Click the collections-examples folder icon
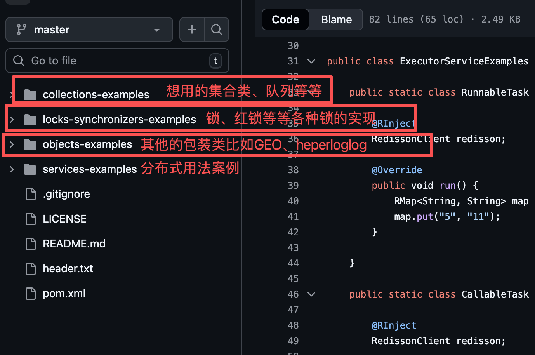The height and width of the screenshot is (355, 535). point(30,94)
